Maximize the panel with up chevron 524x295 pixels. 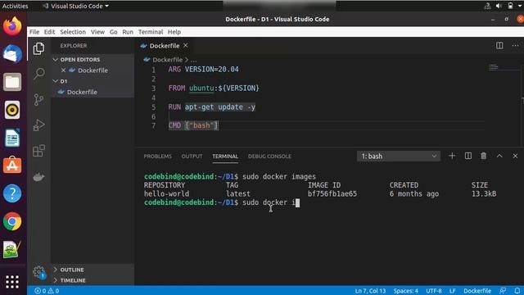click(x=499, y=156)
